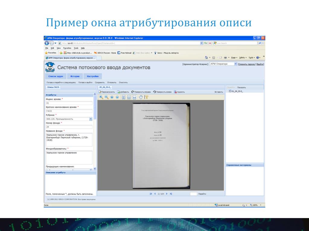Click Перейти beside the pager
This screenshot has height=231, width=309.
coord(202,194)
